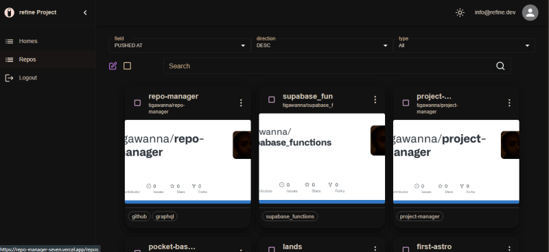This screenshot has height=252, width=549.
Task: Check the first-astro card checkbox
Action: pos(406,249)
